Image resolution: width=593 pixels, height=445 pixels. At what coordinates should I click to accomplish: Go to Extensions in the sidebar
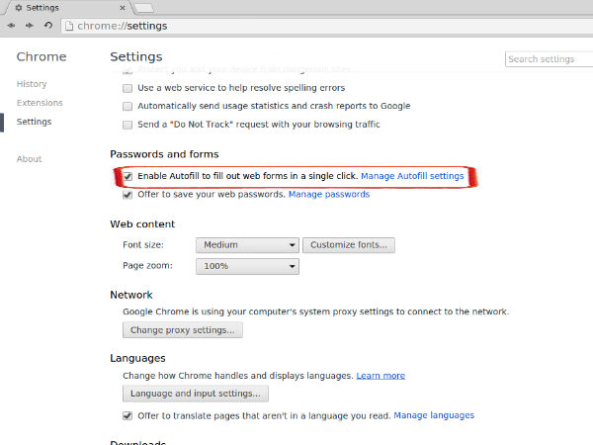[x=40, y=103]
